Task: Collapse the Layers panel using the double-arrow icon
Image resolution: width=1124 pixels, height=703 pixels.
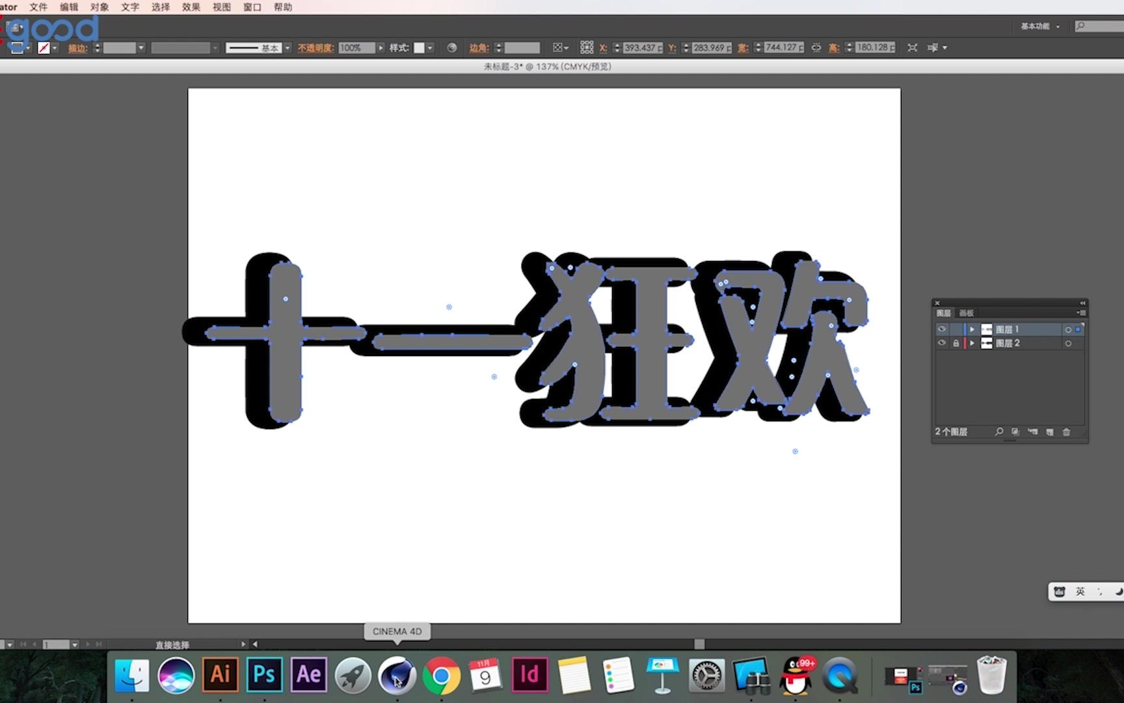Action: tap(1082, 303)
